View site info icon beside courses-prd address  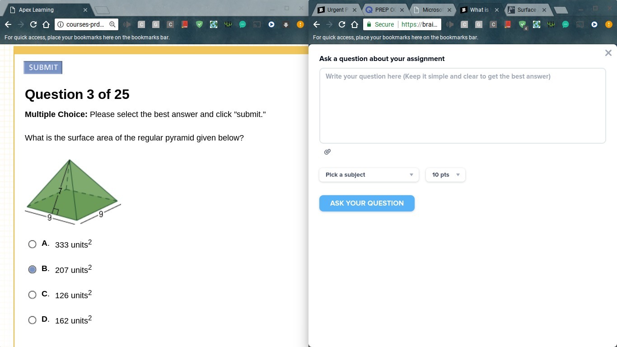(x=61, y=24)
